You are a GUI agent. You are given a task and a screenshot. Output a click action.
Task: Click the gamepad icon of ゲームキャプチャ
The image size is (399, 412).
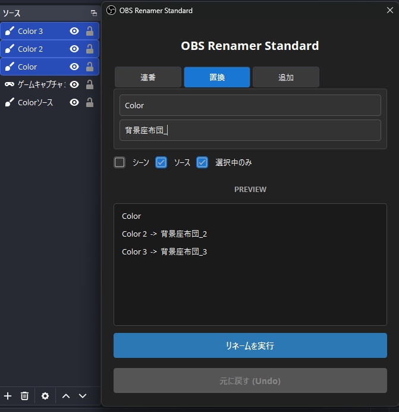[10, 84]
